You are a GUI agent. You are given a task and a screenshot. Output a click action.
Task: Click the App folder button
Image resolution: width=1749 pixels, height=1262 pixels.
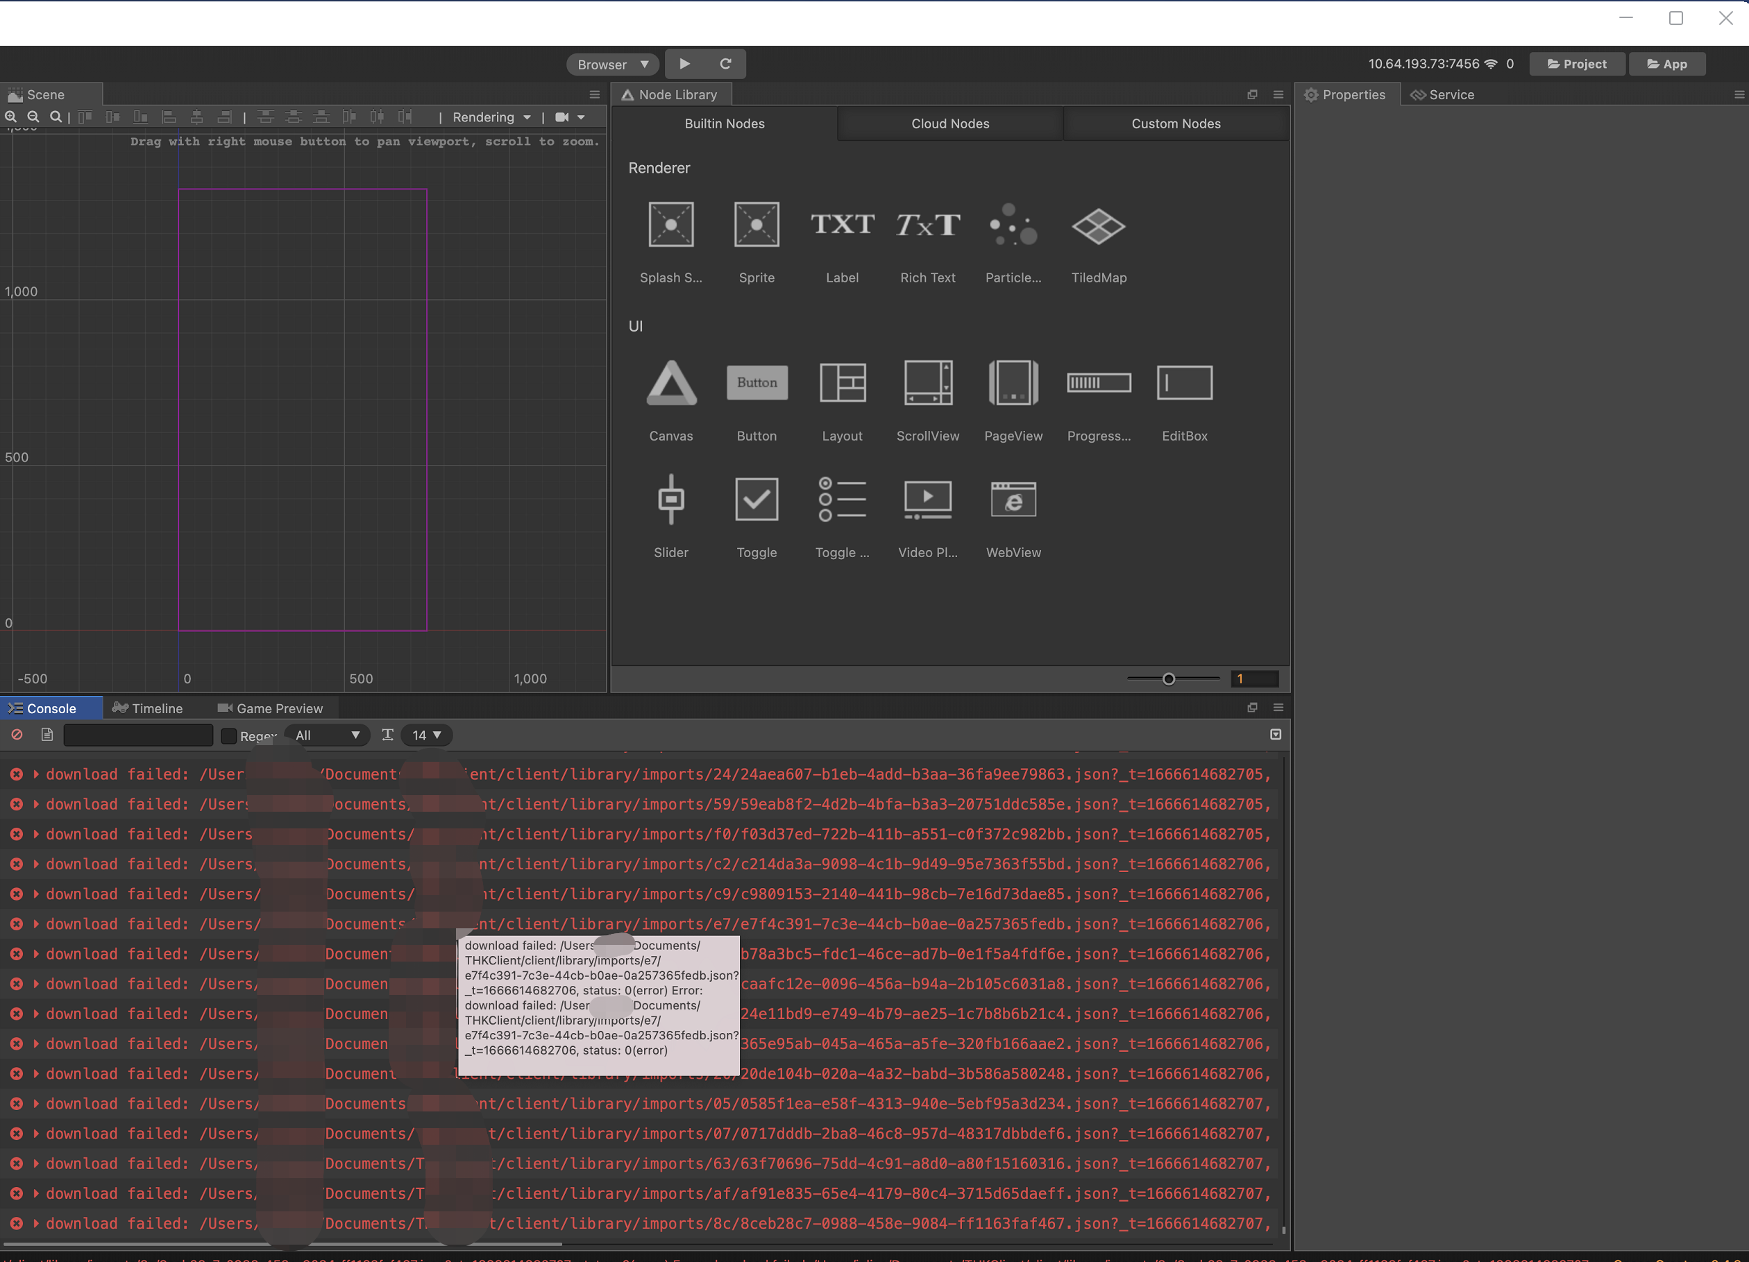(x=1666, y=64)
